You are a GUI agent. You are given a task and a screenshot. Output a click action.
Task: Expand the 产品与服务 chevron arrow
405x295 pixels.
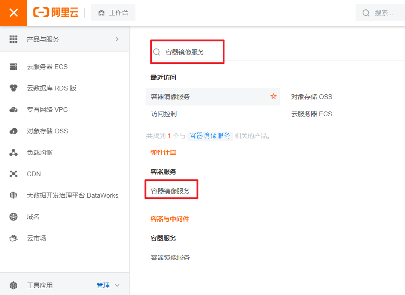point(117,39)
